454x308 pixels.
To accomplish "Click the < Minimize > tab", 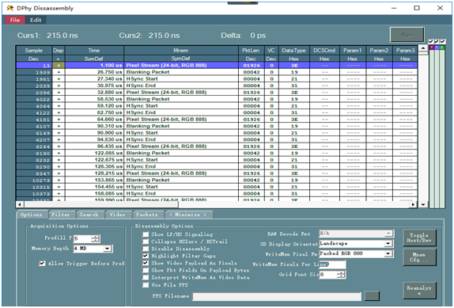I will [188, 215].
